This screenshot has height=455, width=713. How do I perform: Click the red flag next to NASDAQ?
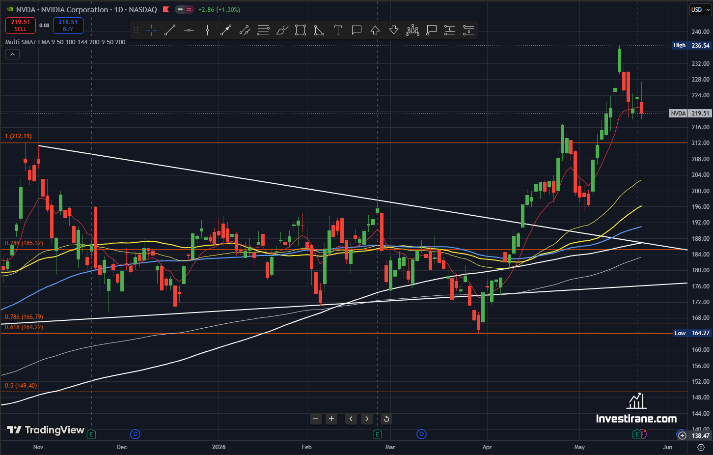[166, 9]
